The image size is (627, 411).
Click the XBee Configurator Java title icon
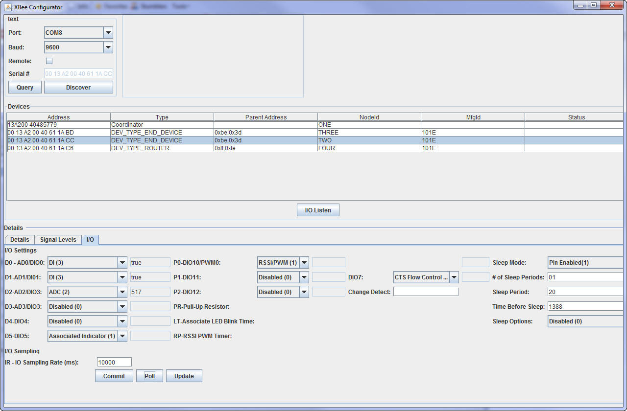tap(8, 7)
